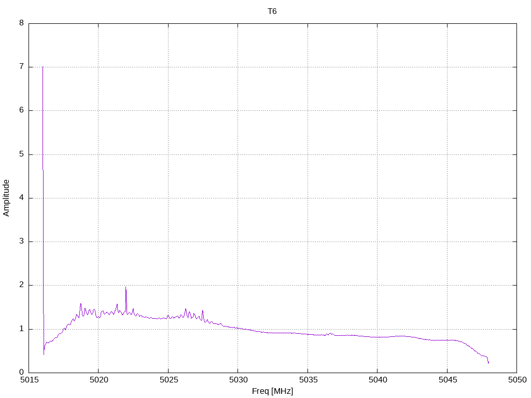
Task: Click the Amplitude y-axis label
Action: pyautogui.click(x=6, y=198)
